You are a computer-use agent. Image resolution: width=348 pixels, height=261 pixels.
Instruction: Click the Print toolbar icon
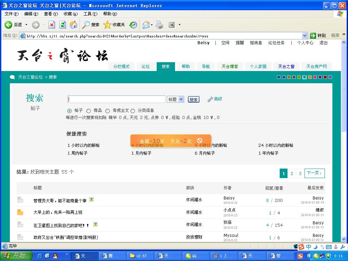click(159, 25)
